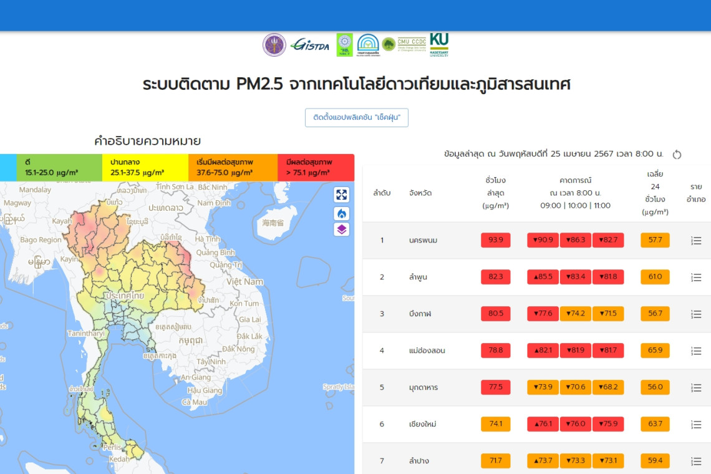Click the CMU CCDC logo

coord(411,44)
